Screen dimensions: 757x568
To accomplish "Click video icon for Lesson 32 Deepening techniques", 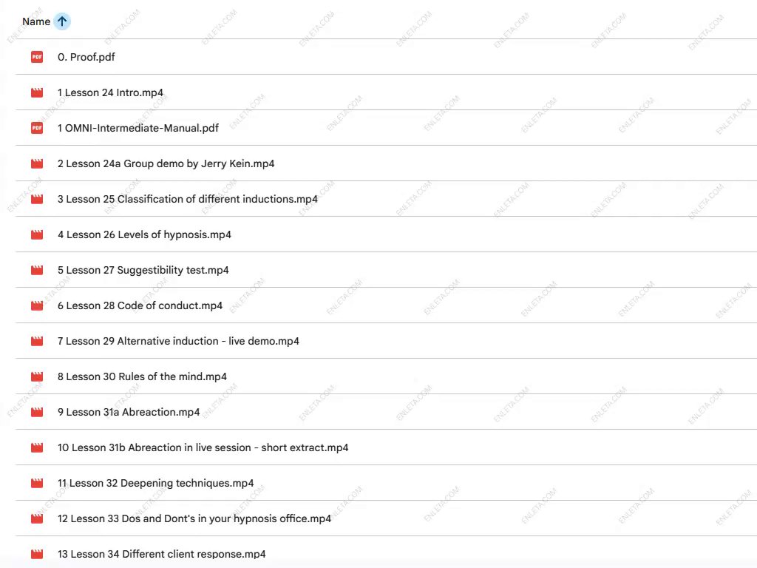I will (37, 483).
